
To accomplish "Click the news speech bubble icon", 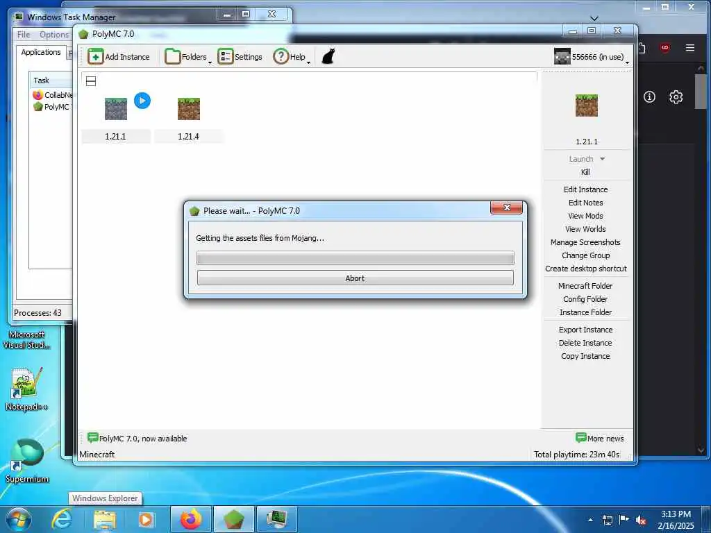I will (x=92, y=437).
